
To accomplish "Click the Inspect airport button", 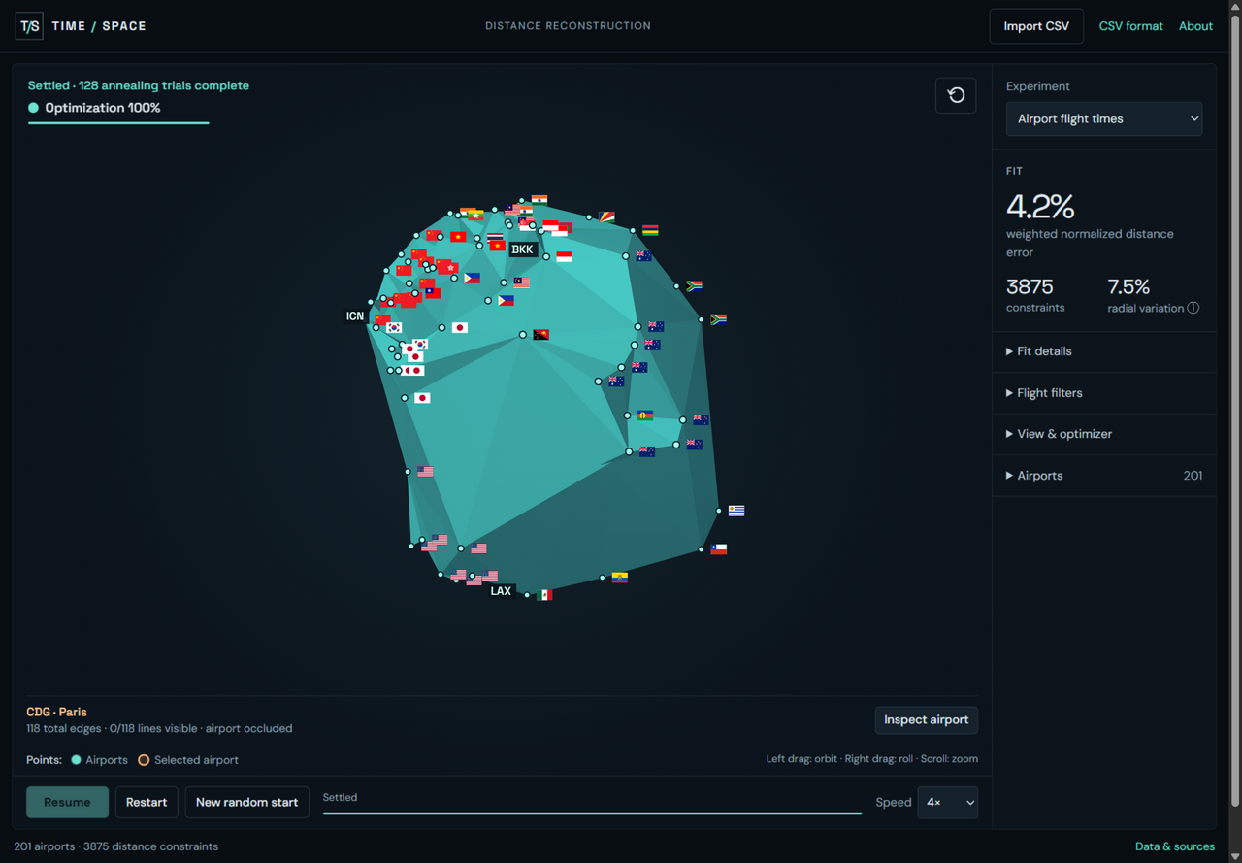I will 926,720.
